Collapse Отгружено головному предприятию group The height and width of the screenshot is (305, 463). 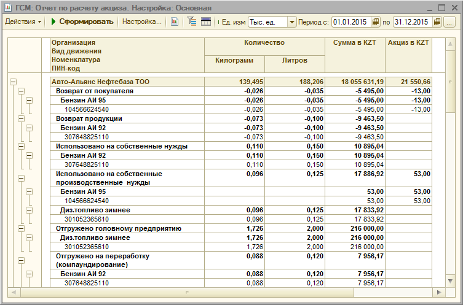point(21,229)
